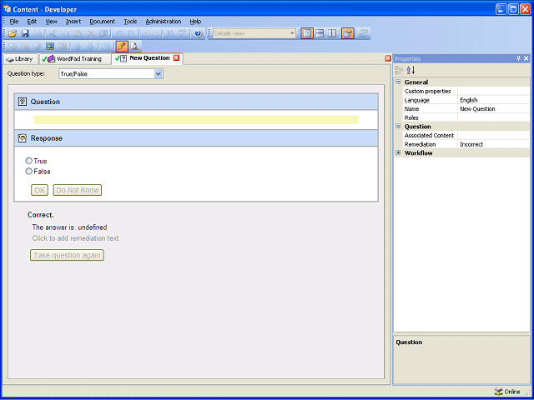Switch to horizontal split layout icon
The height and width of the screenshot is (400, 534).
[320, 33]
